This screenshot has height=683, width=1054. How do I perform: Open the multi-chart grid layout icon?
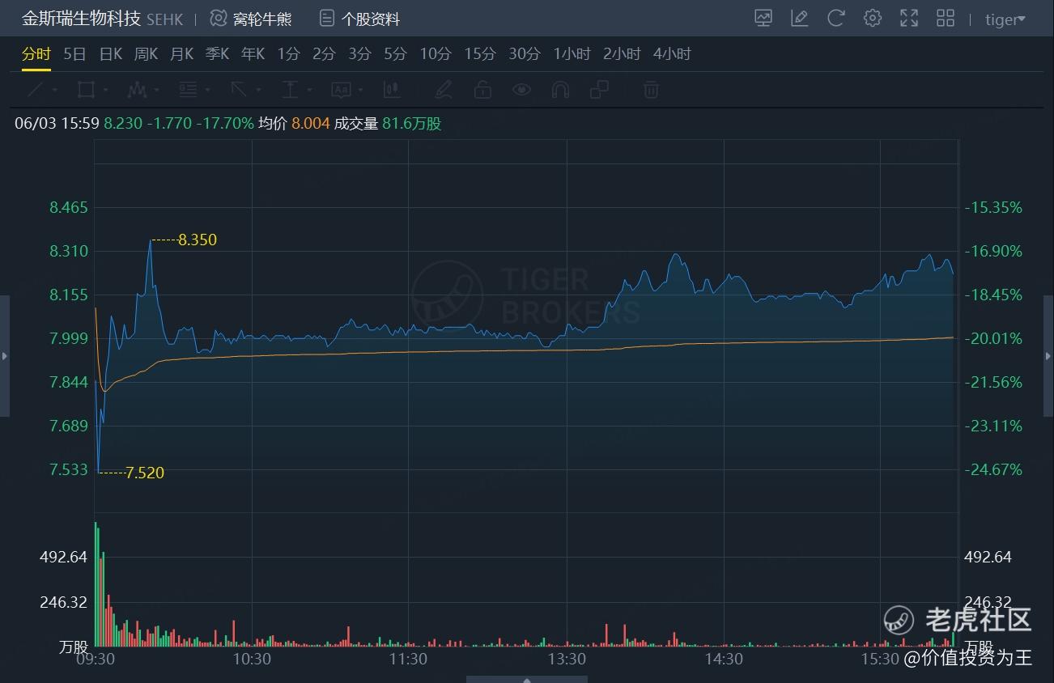[x=946, y=18]
